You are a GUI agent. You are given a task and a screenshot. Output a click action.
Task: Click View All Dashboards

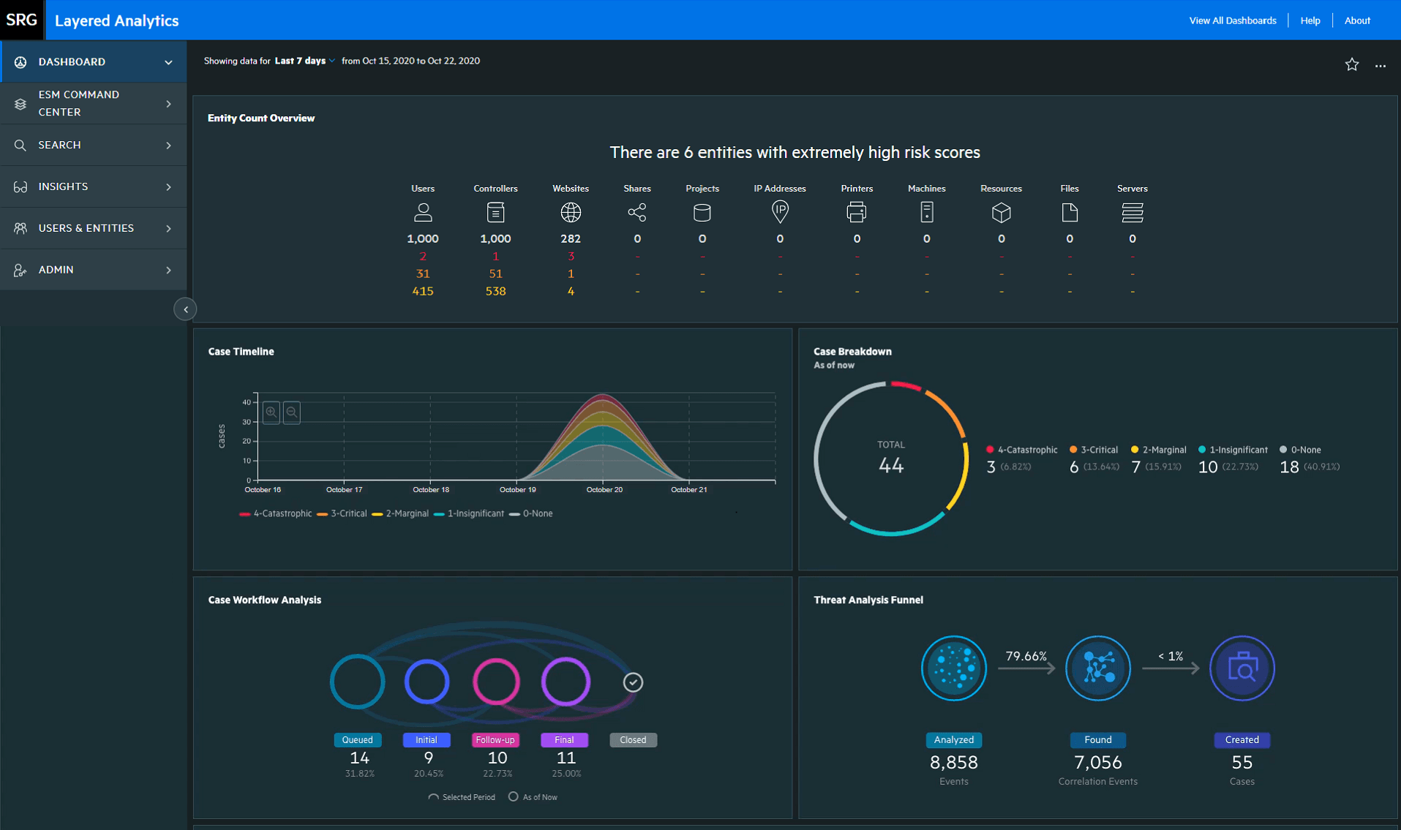(1232, 20)
